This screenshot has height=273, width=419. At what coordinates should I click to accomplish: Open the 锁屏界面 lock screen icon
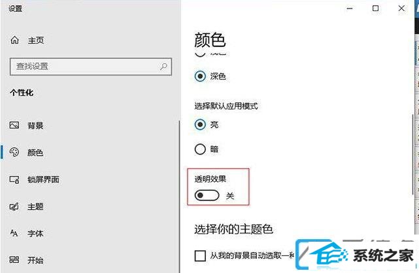(x=14, y=179)
